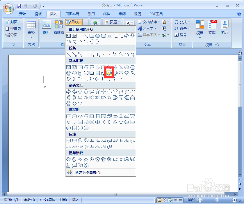Viewport: 244px width, 204px height.
Task: Choose the quad arrow in Block Arrows
Action: pyautogui.click(x=103, y=92)
